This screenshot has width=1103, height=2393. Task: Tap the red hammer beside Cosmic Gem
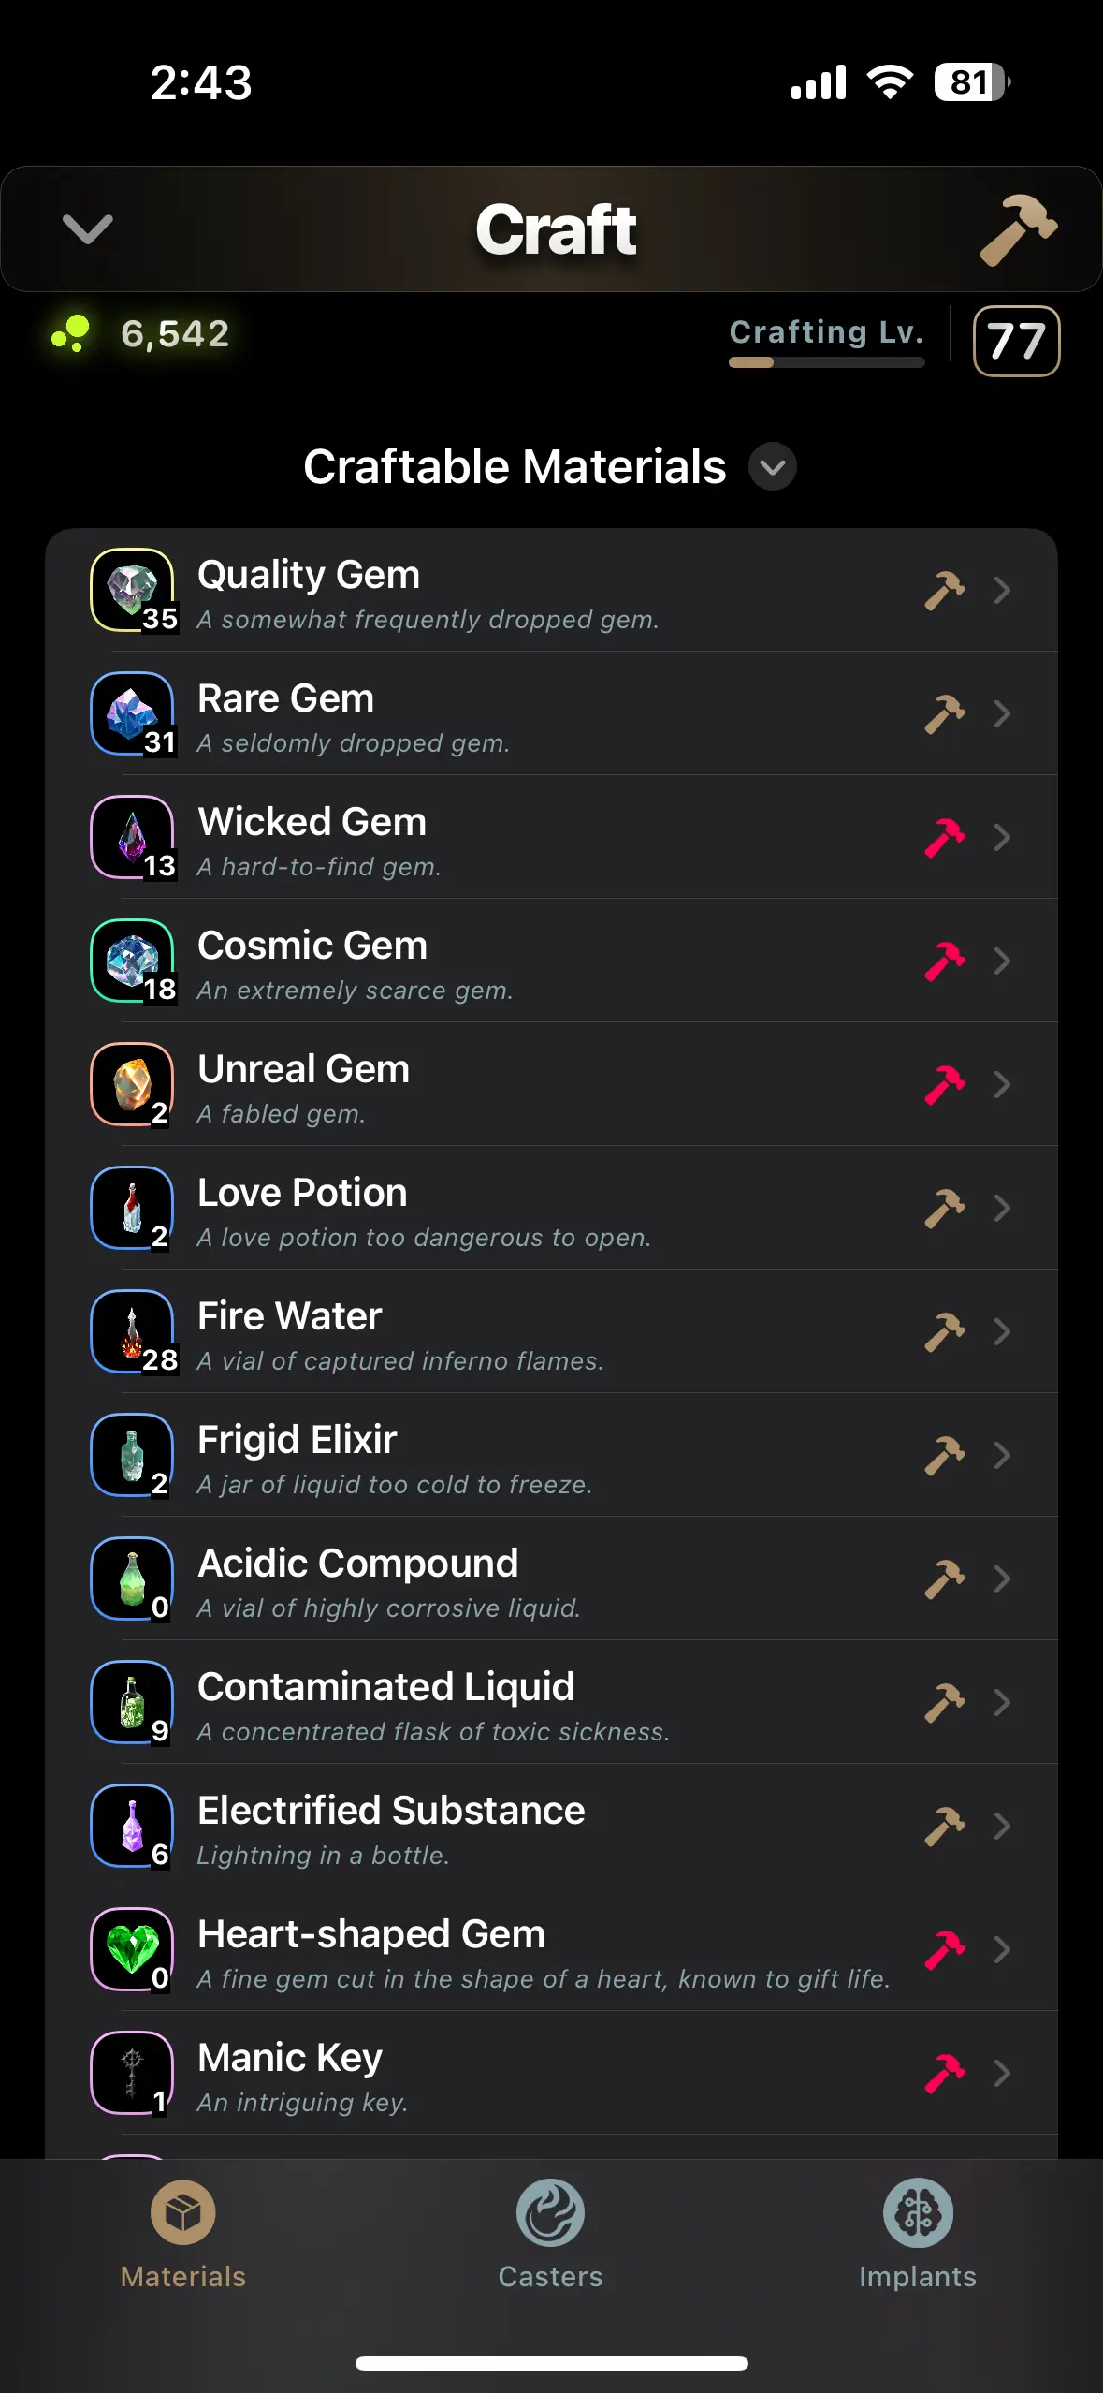(x=944, y=961)
